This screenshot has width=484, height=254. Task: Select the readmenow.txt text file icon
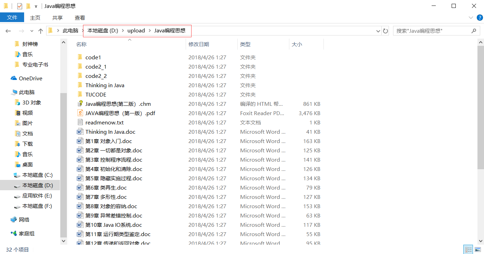click(x=80, y=122)
